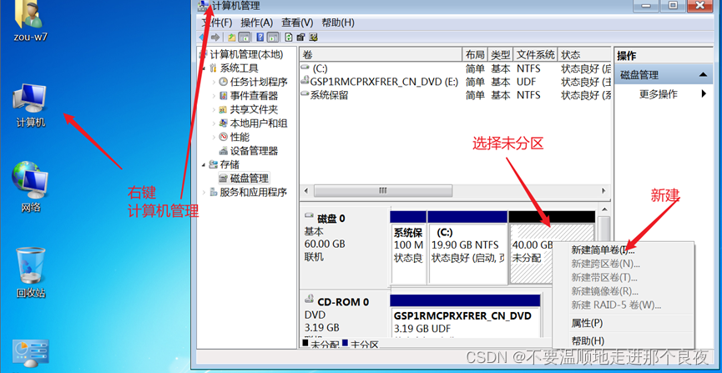Screen dimensions: 722x373
Task: Click the Up One Level folder icon
Action: pyautogui.click(x=231, y=38)
